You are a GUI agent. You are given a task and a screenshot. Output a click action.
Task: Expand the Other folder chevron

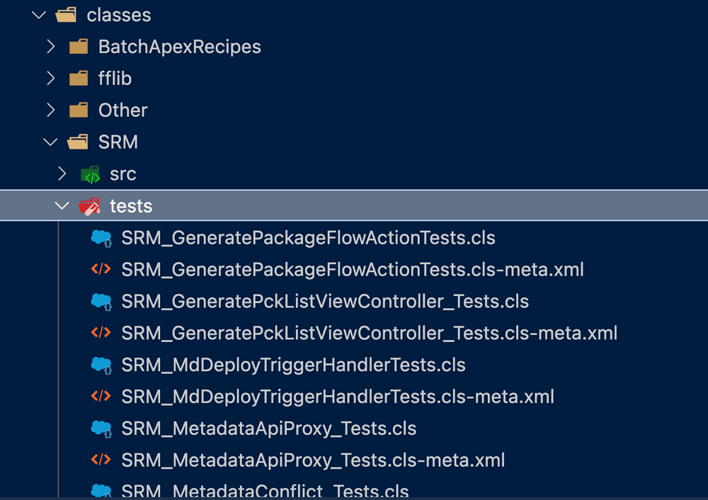click(50, 110)
